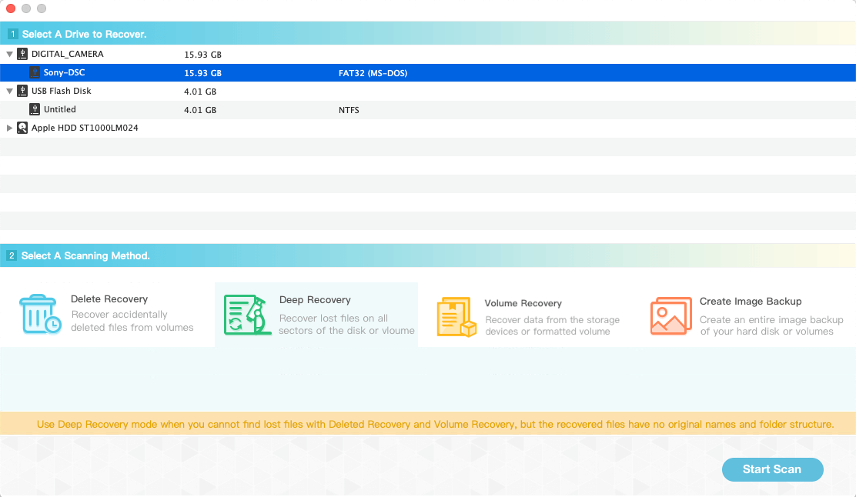Click the Delete Recovery trash can icon
This screenshot has width=856, height=497.
(40, 314)
